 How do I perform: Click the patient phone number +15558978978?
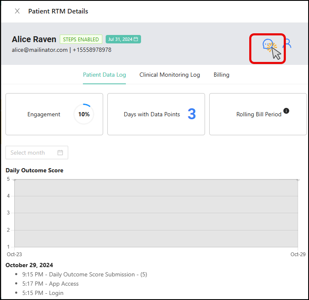(x=91, y=50)
